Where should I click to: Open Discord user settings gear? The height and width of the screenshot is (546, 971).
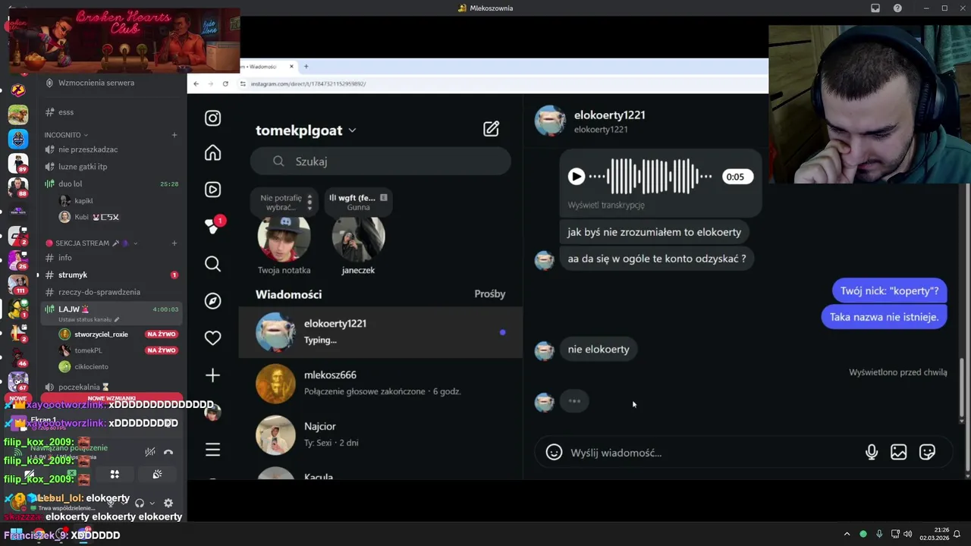coord(168,503)
